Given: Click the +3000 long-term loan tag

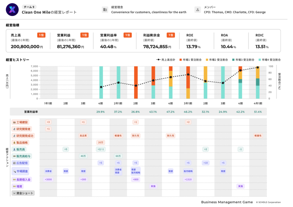Looking at the screenshot, I should coord(48,180).
